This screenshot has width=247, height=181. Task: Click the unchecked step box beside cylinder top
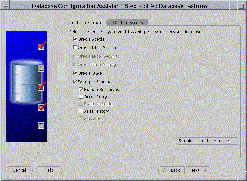pyautogui.click(x=41, y=68)
